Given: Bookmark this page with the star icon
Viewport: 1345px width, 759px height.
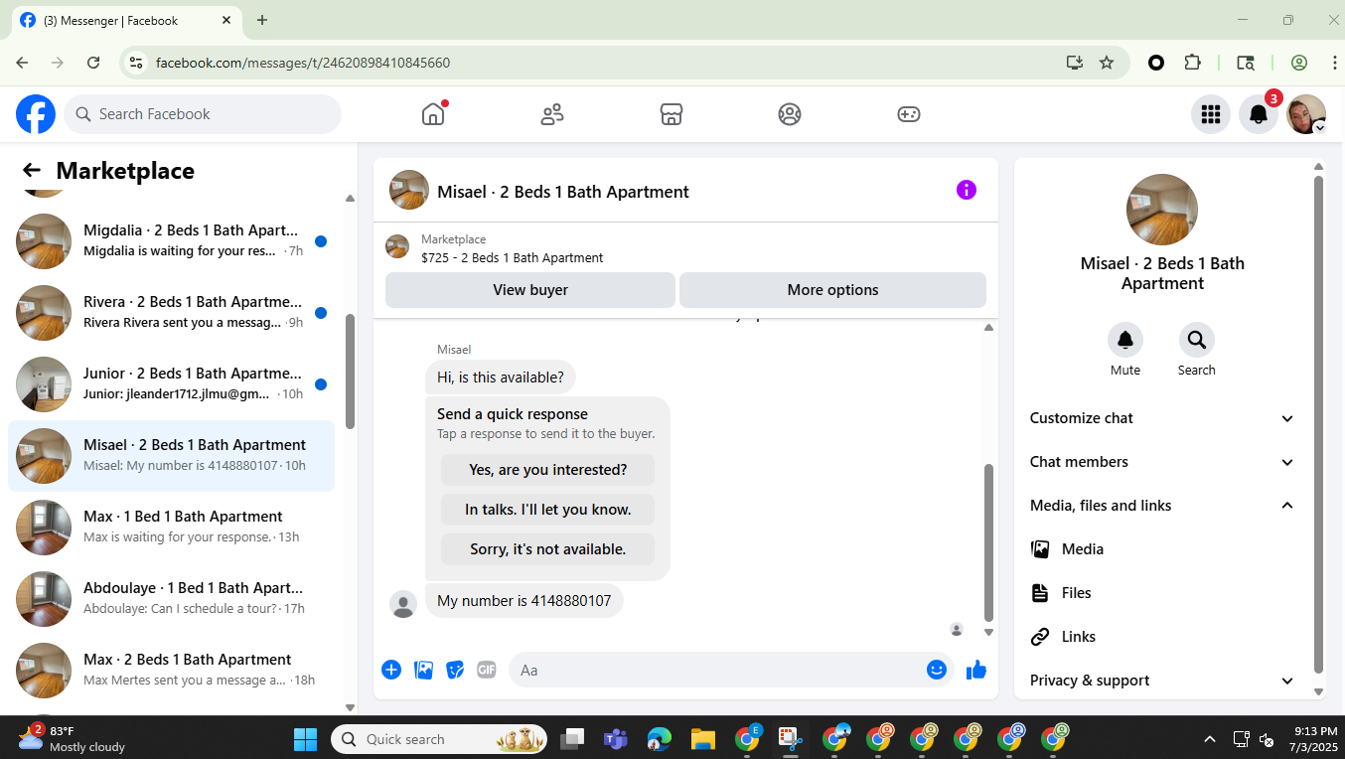Looking at the screenshot, I should pyautogui.click(x=1107, y=63).
